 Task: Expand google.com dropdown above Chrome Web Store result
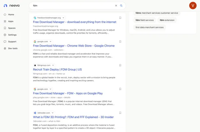pyautogui.click(x=51, y=41)
